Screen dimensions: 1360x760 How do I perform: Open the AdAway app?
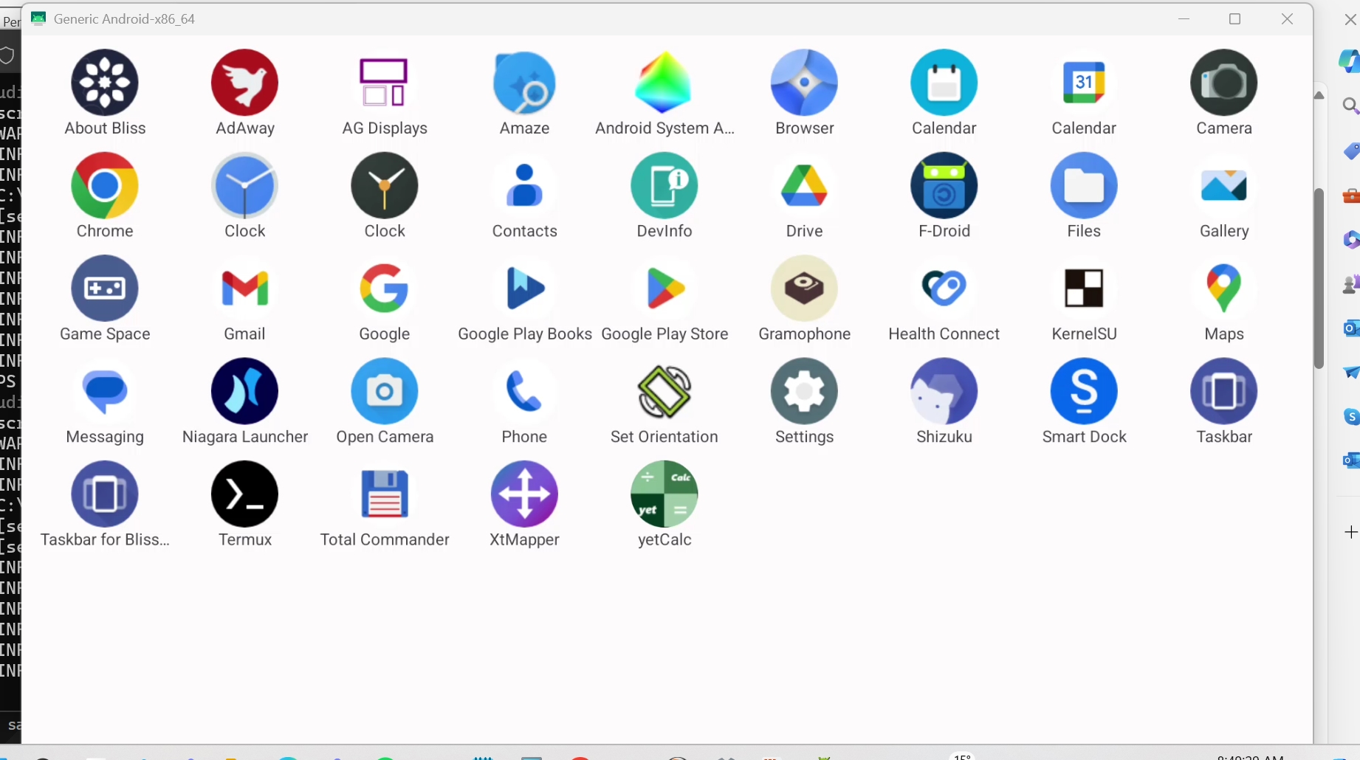pos(244,83)
